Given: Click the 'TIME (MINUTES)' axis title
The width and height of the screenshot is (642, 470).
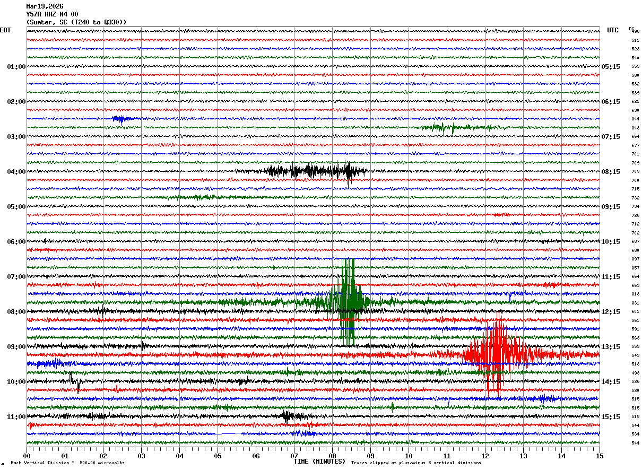Looking at the screenshot, I should point(319,462).
